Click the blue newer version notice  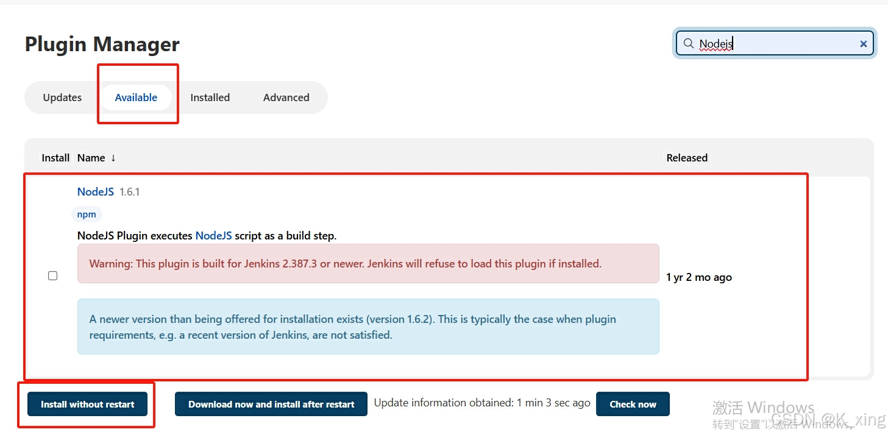[x=368, y=327]
